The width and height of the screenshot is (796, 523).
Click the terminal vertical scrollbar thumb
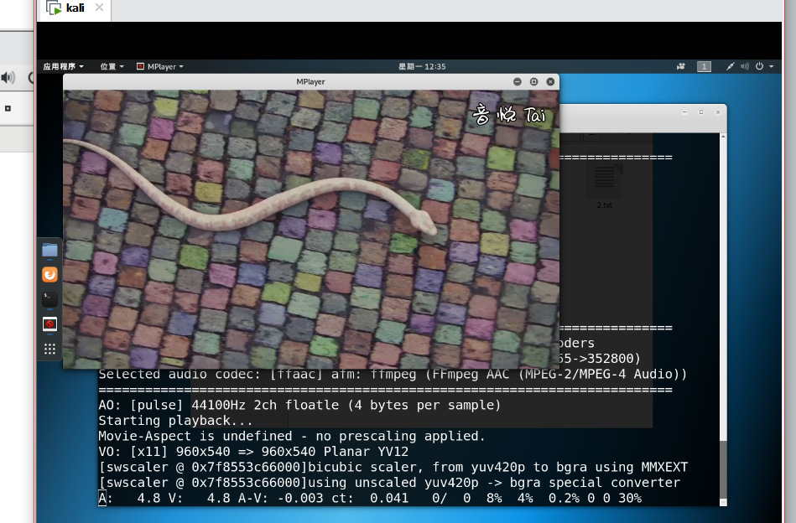[x=723, y=469]
